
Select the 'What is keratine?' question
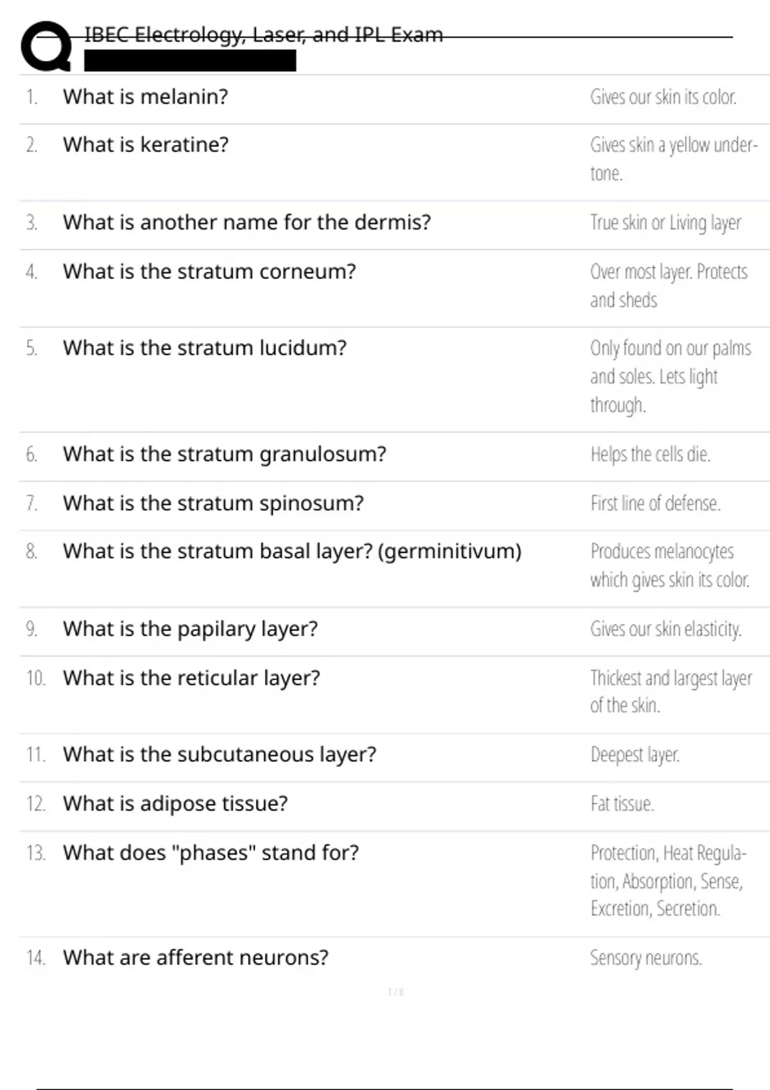tap(145, 145)
